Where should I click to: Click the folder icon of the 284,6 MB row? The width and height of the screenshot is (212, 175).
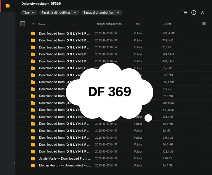pos(33,103)
